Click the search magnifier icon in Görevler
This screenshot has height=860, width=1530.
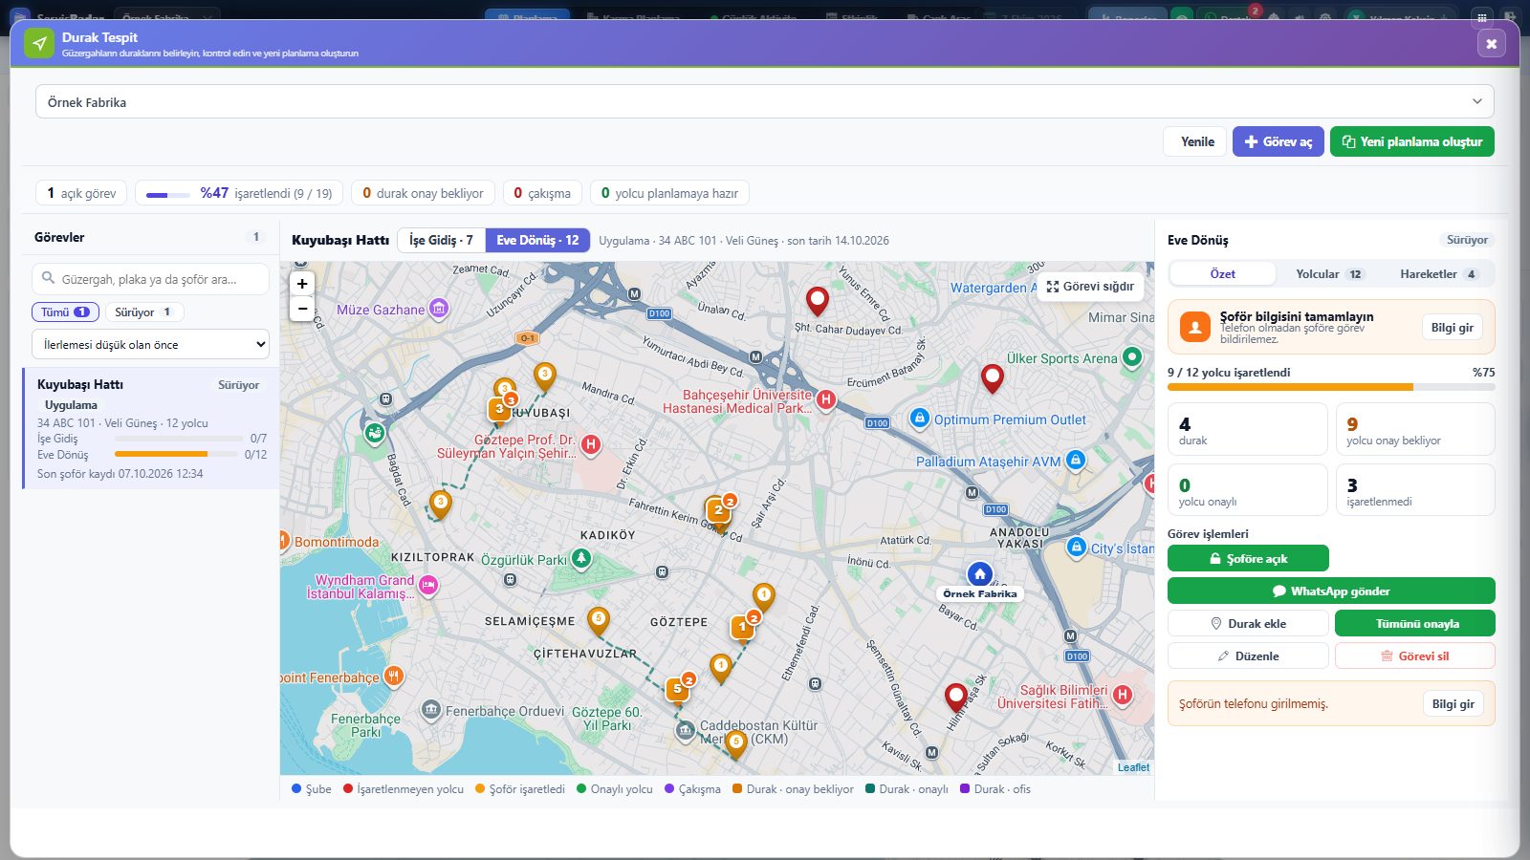(48, 278)
